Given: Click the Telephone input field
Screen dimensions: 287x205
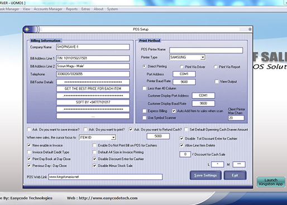Looking at the screenshot, I should [x=93, y=74].
